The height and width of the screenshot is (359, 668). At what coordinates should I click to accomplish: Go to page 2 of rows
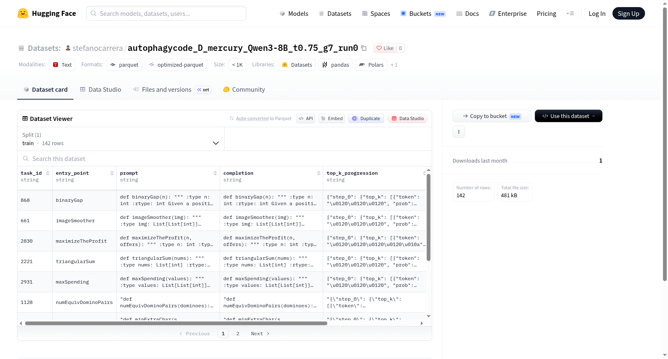238,334
